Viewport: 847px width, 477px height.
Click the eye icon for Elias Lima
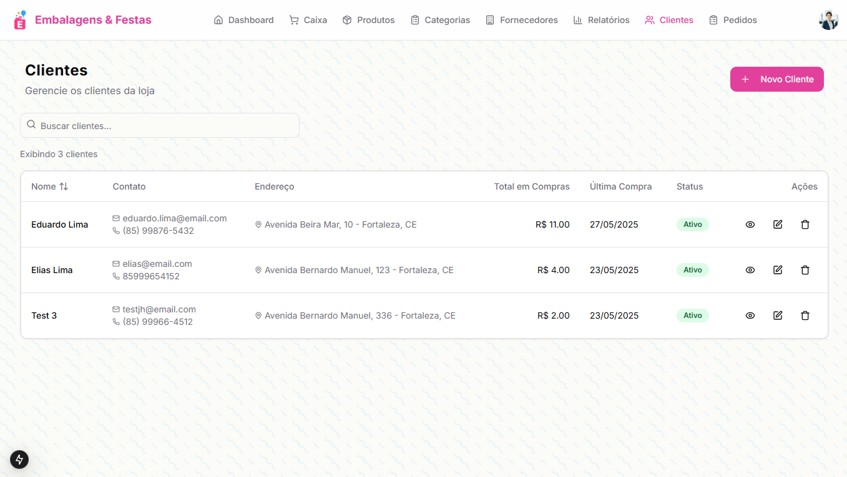tap(750, 270)
